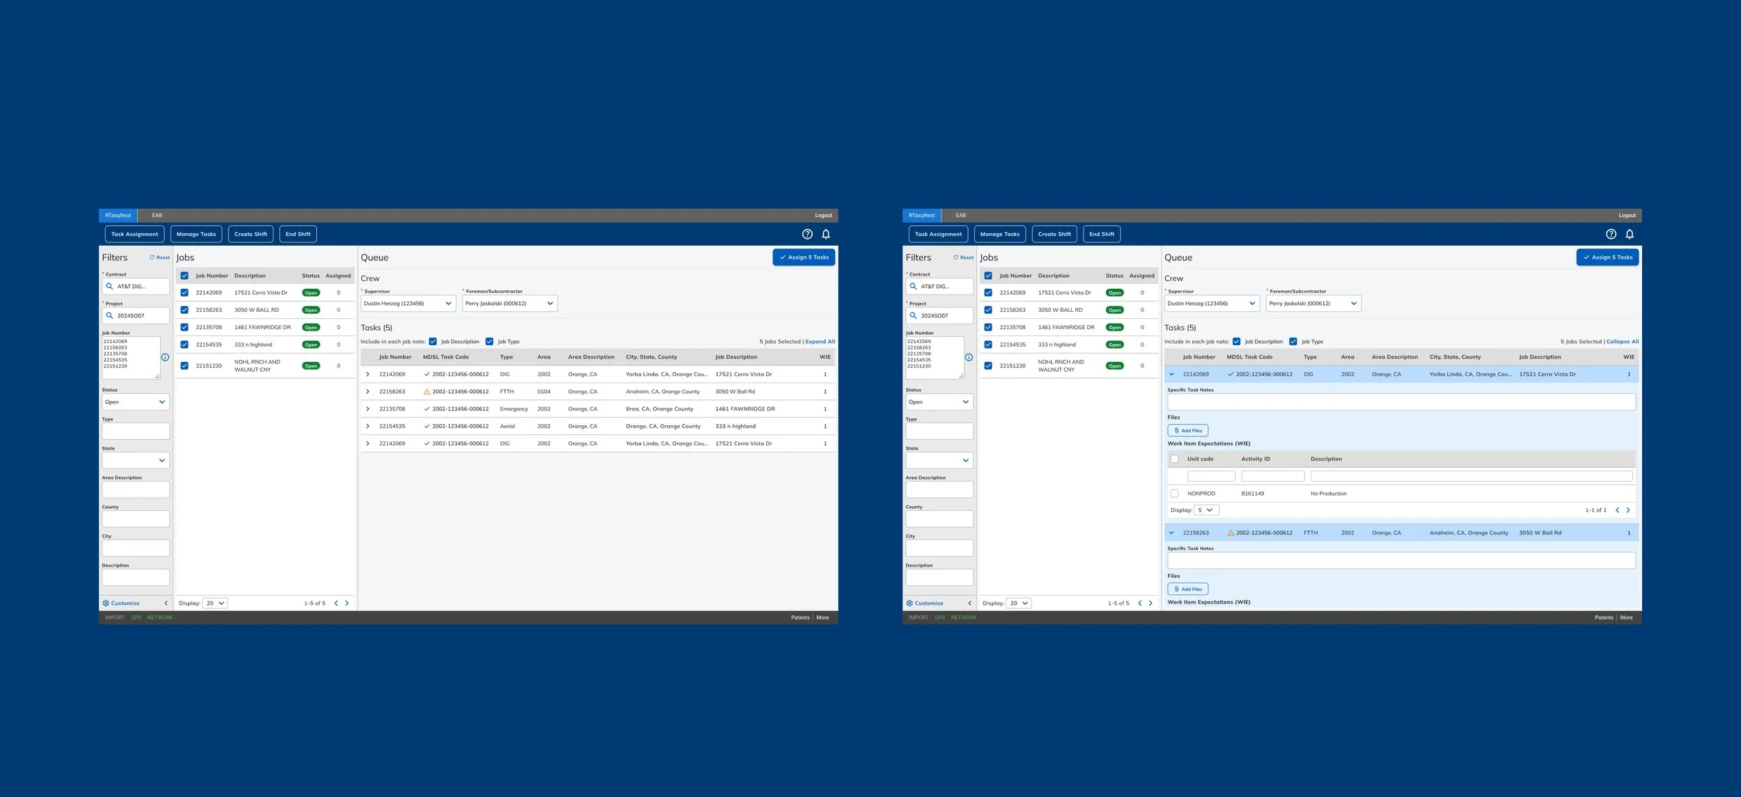
Task: Collapse Filters panel with left-arrow icon, left window
Action: tap(166, 603)
